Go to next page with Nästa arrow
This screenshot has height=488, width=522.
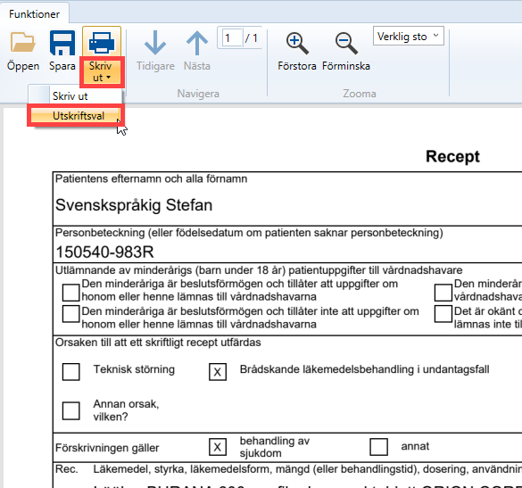click(x=196, y=44)
